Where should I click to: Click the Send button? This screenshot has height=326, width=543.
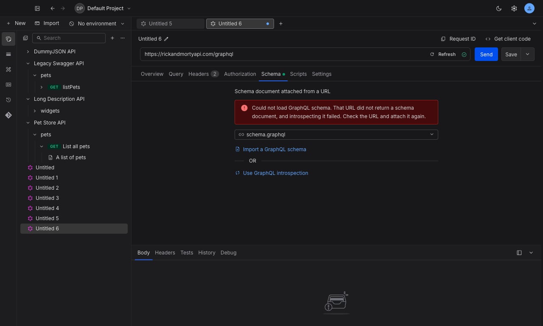[x=486, y=54]
